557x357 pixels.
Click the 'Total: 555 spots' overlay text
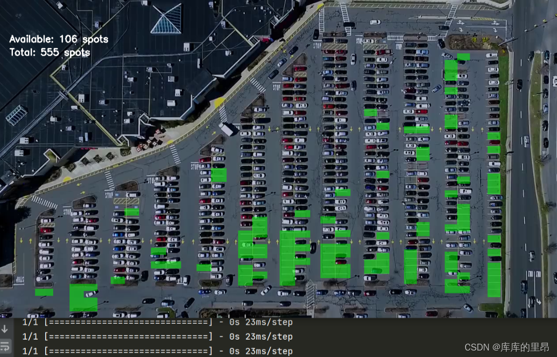point(50,53)
